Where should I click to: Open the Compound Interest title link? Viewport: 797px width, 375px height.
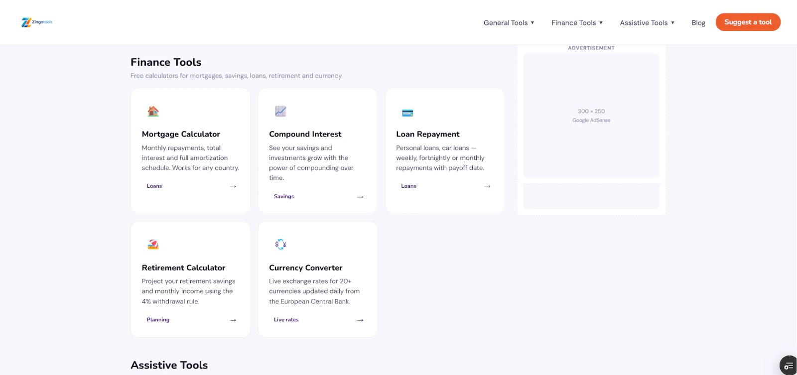(305, 134)
